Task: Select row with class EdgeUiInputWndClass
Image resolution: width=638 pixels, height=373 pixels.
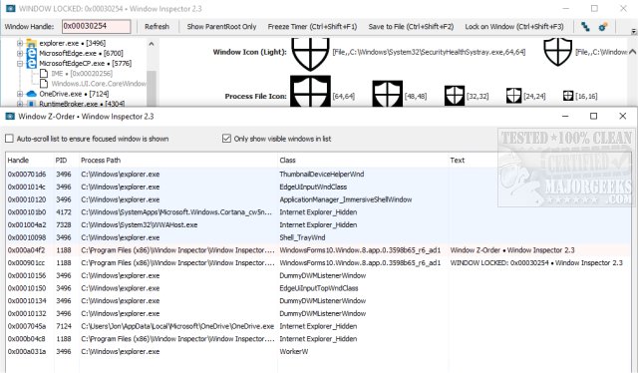Action: [318, 186]
